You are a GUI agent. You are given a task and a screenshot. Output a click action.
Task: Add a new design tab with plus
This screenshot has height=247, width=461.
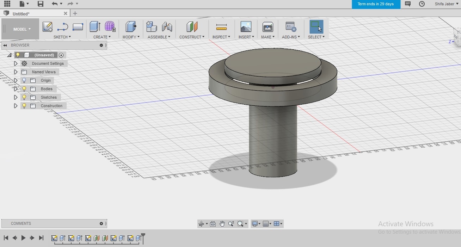pos(75,13)
